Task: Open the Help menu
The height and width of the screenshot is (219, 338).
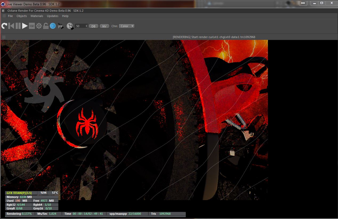Action: pos(65,16)
